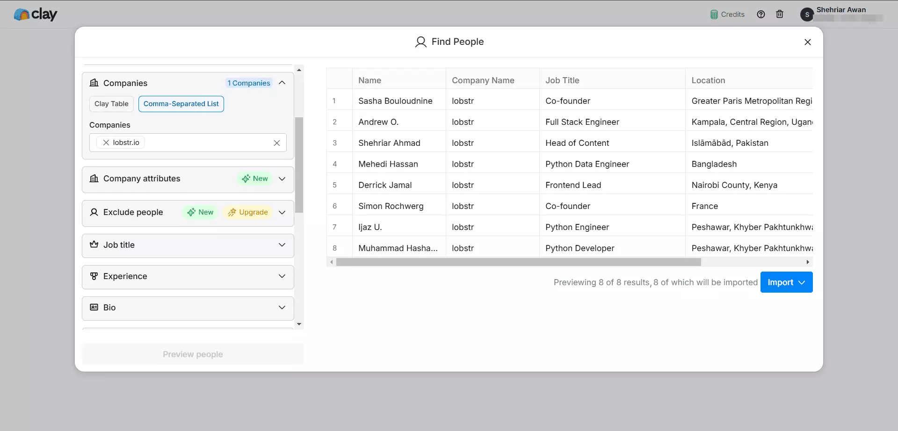The height and width of the screenshot is (431, 898).
Task: Expand the Experience filter
Action: pos(282,276)
